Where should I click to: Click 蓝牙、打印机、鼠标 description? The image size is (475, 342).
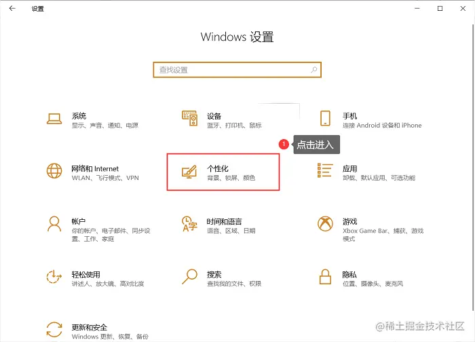coord(234,126)
